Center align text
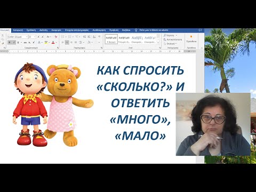Viewport: 256px width, 192px height. coord(67,43)
